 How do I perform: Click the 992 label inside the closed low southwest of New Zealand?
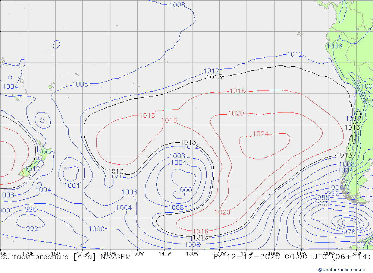(x=32, y=229)
